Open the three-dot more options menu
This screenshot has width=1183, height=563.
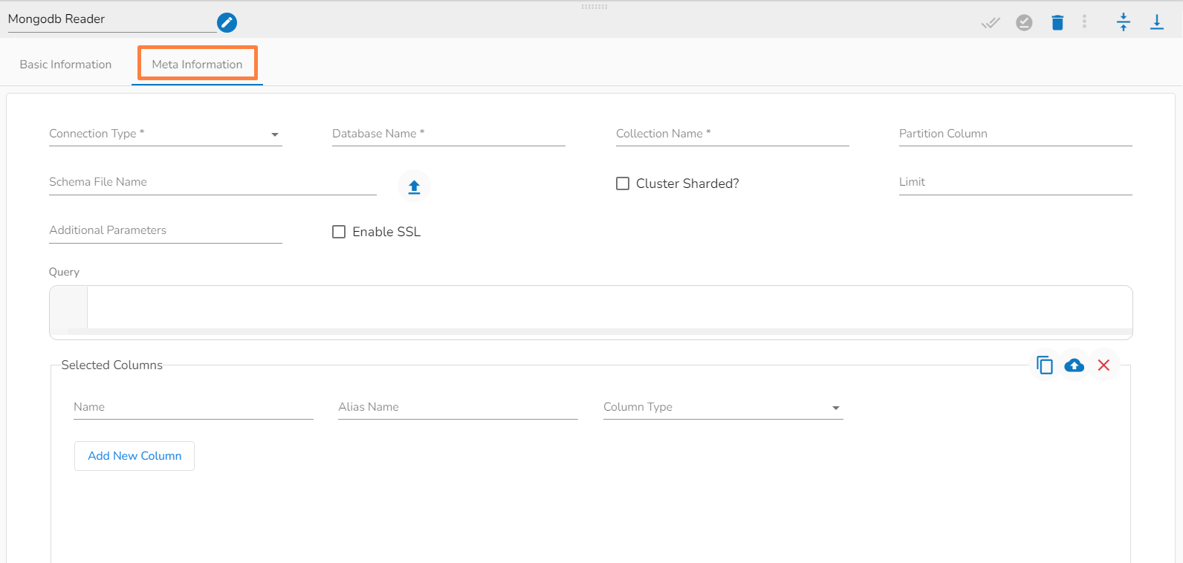(x=1084, y=22)
